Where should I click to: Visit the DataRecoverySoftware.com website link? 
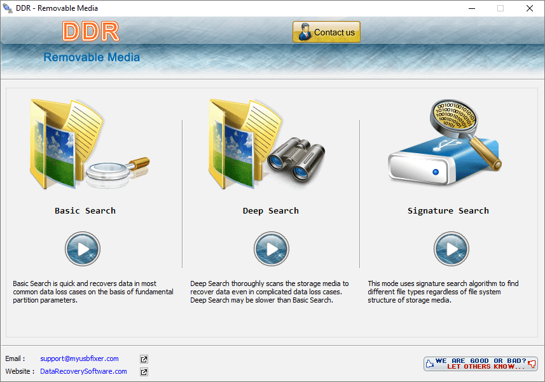pyautogui.click(x=83, y=371)
